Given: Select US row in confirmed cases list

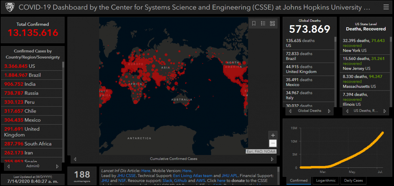Looking at the screenshot, I should (x=32, y=66).
